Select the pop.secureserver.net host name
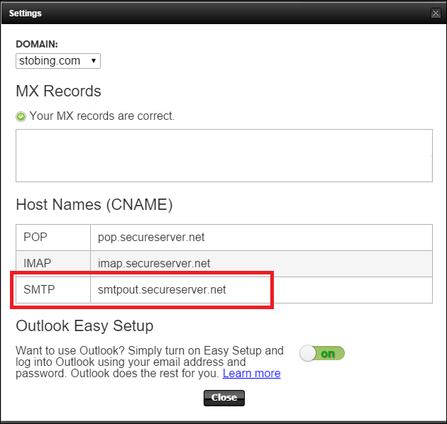 click(151, 238)
